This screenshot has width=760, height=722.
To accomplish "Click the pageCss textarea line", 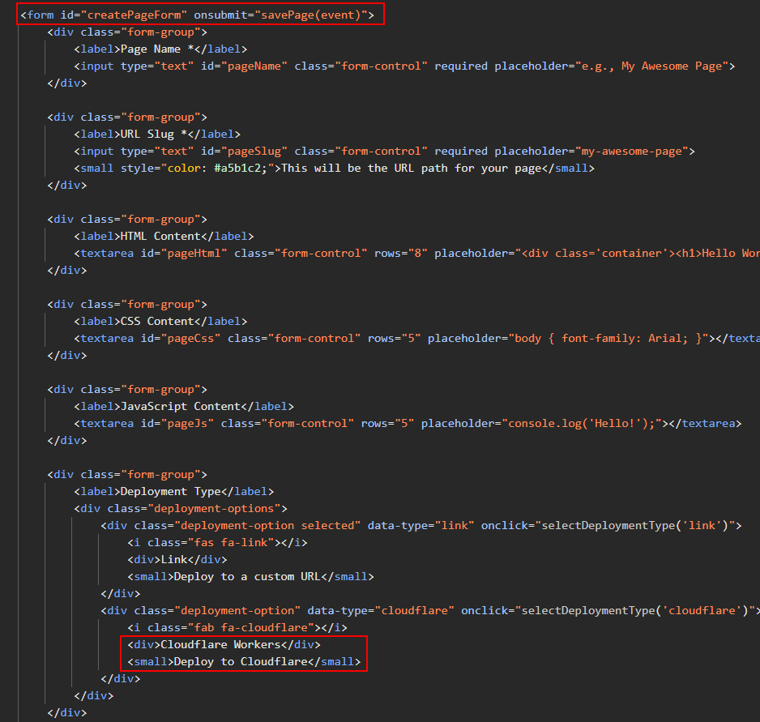I will point(416,339).
